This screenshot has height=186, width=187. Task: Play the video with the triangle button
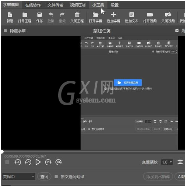[38, 162]
